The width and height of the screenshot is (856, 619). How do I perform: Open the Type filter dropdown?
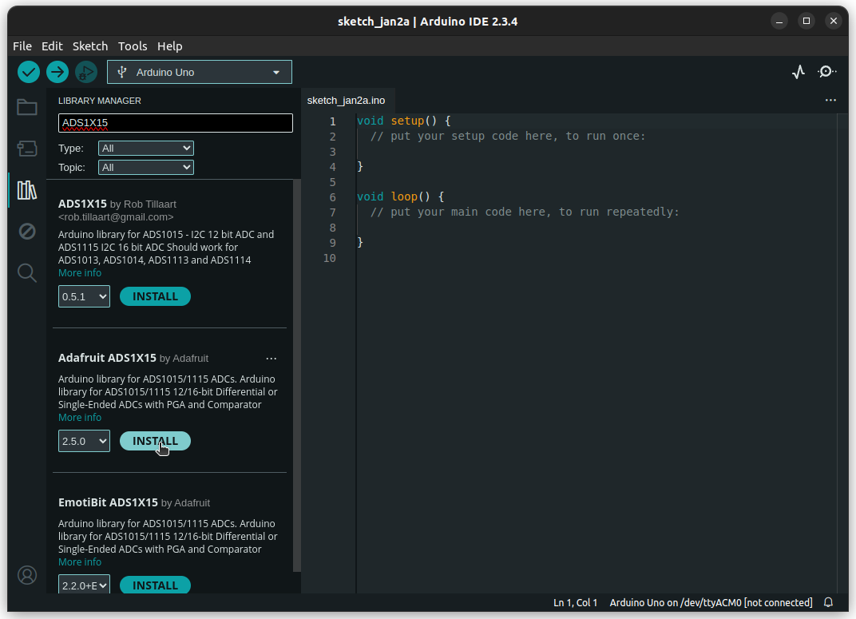[145, 148]
